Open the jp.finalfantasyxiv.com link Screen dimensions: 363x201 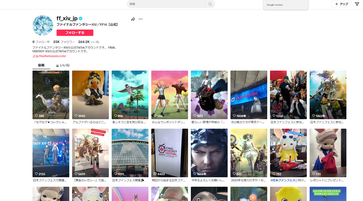coord(51,56)
